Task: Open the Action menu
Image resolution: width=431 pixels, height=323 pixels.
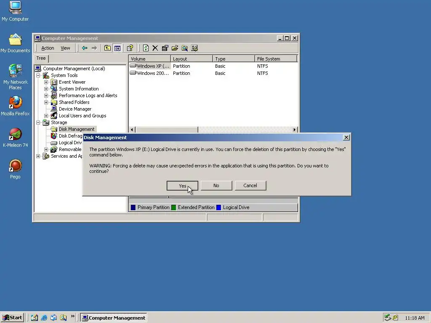Action: [48, 48]
